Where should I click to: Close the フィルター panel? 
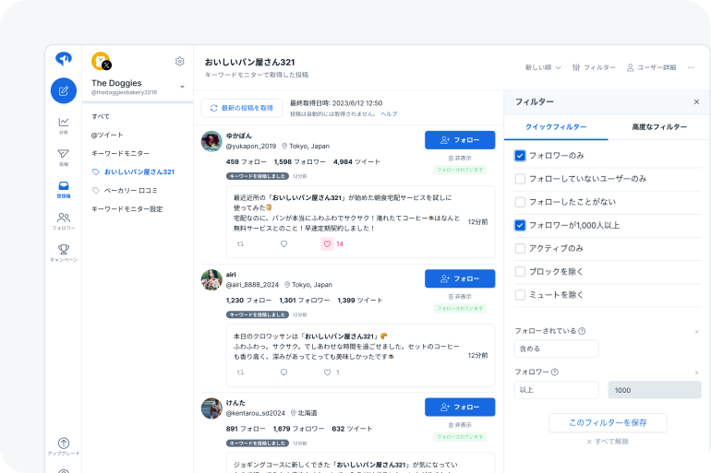[696, 101]
